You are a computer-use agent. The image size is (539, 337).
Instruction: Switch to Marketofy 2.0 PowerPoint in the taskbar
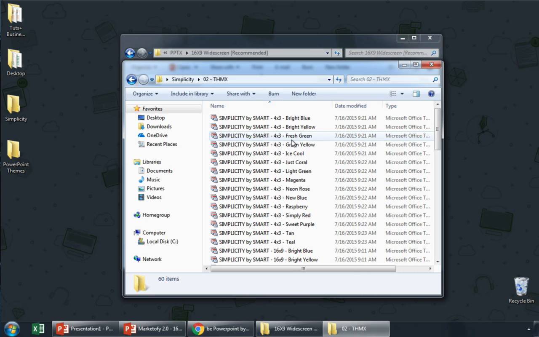pyautogui.click(x=153, y=329)
